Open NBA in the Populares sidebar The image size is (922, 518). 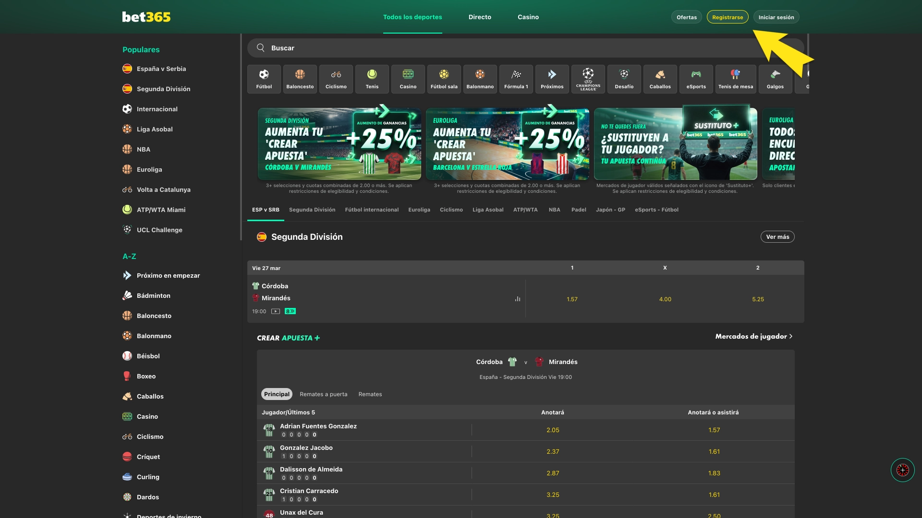click(143, 149)
